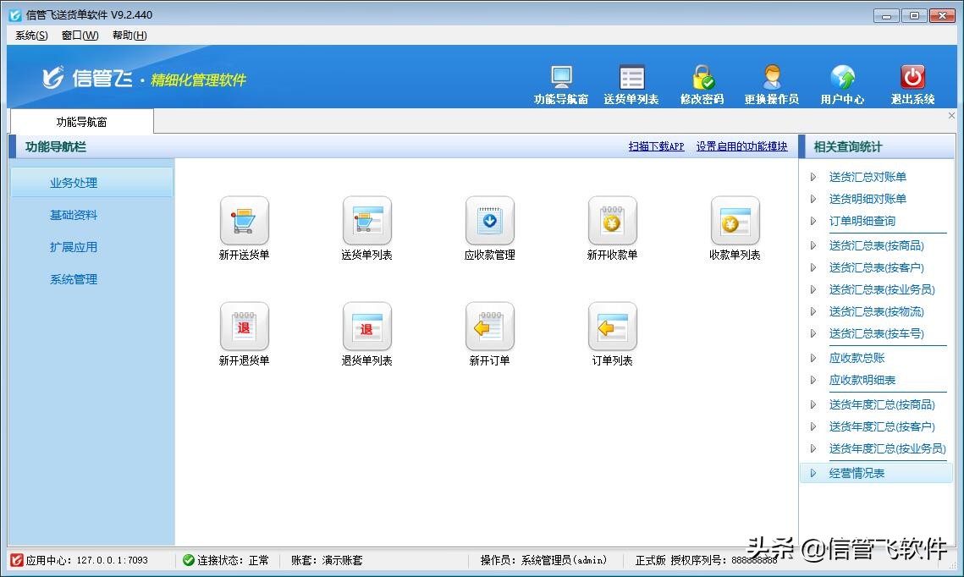Viewport: 964px width, 577px height.
Task: Open 用户中心 globe icon
Action: point(842,78)
